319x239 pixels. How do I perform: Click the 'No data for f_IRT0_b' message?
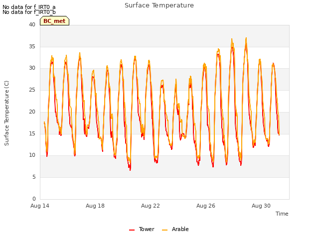29,12
